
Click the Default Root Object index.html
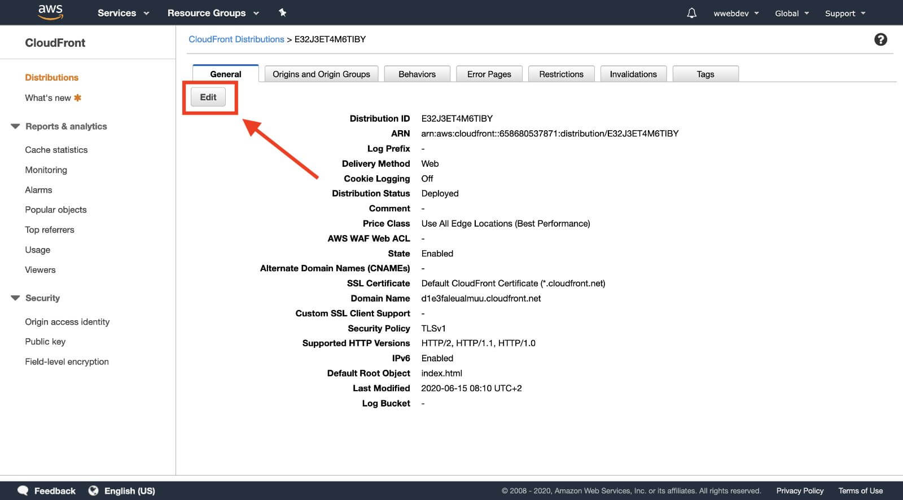(x=441, y=373)
